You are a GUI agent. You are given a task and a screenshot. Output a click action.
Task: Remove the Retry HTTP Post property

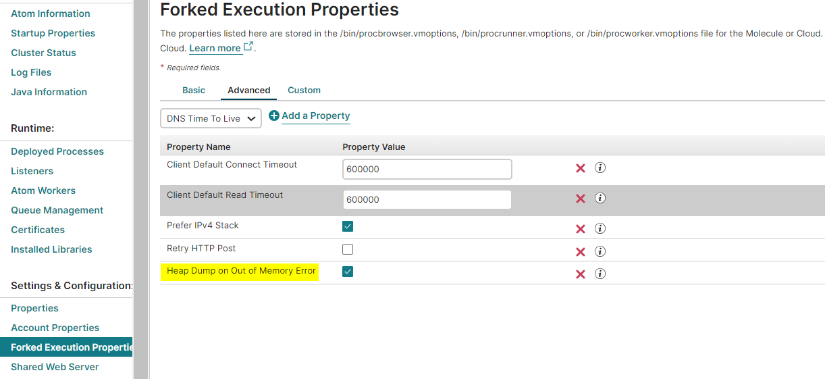[580, 252]
